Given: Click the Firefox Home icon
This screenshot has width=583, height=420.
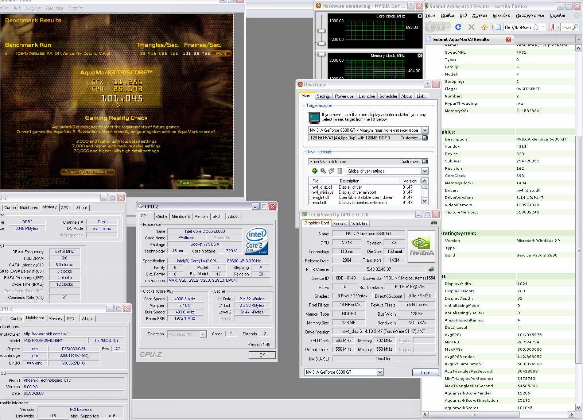Looking at the screenshot, I should pyautogui.click(x=485, y=27).
